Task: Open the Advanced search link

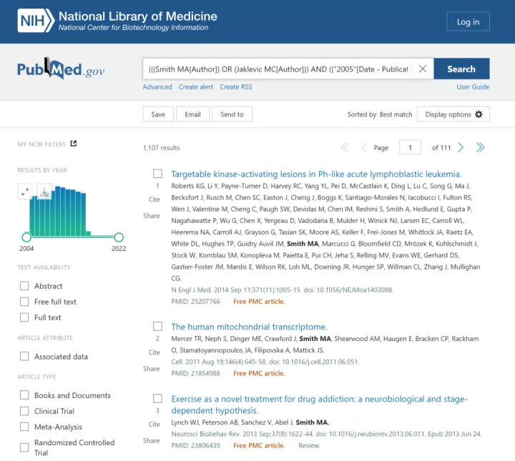Action: 157,87
